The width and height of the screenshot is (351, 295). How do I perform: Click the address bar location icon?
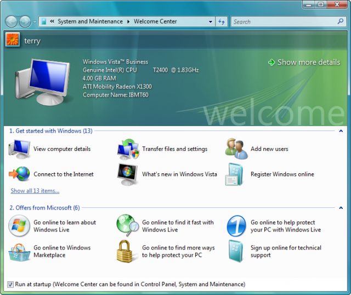[x=44, y=21]
